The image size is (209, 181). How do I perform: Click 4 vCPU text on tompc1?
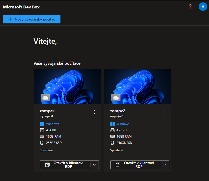tap(51, 130)
